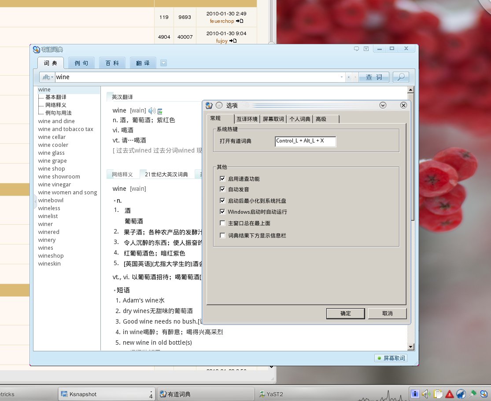Select 'winery' in the word list

click(47, 240)
